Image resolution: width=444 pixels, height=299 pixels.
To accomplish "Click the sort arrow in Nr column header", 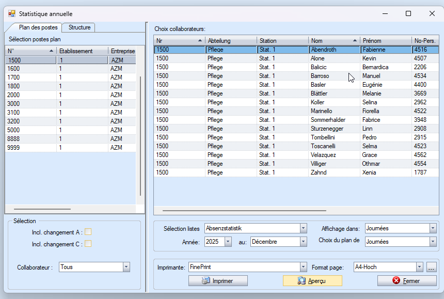I will pos(200,40).
